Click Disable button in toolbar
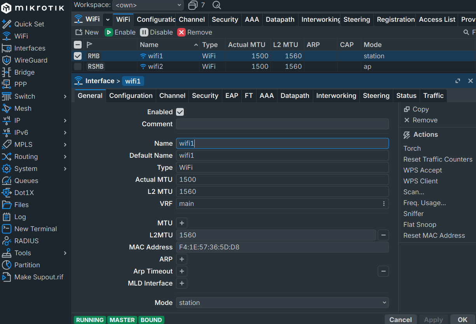The width and height of the screenshot is (476, 324). 157,32
